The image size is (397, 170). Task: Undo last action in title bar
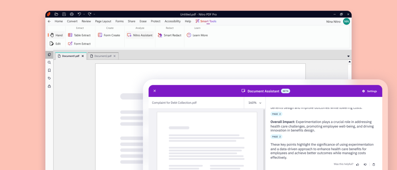point(79,14)
